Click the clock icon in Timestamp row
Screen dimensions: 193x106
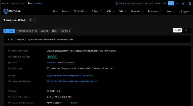[x=48, y=69]
